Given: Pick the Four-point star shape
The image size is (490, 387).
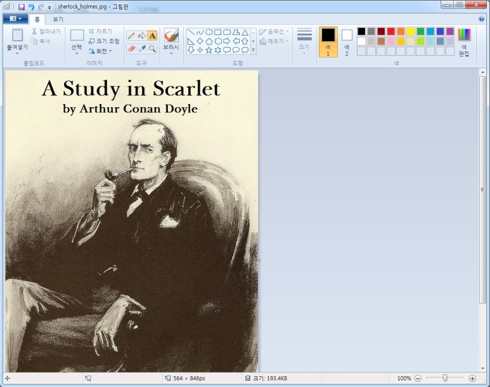Looking at the screenshot, I should point(200,50).
